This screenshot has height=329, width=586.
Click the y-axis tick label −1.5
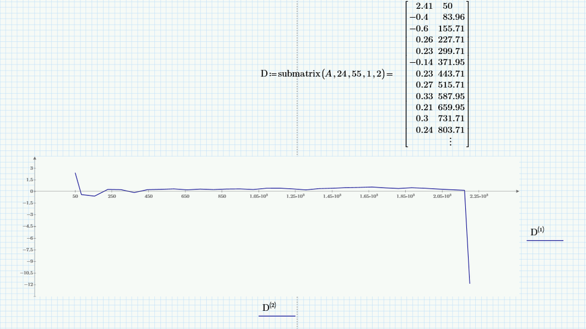(28, 203)
